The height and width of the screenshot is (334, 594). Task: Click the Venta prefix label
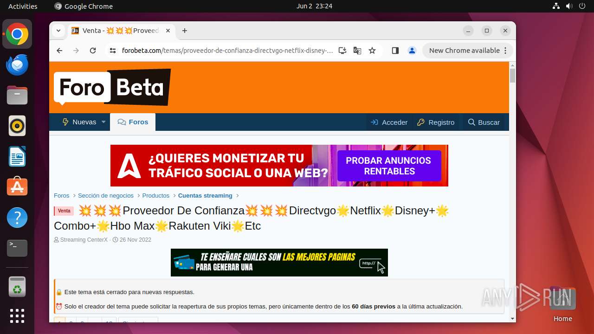pyautogui.click(x=64, y=211)
